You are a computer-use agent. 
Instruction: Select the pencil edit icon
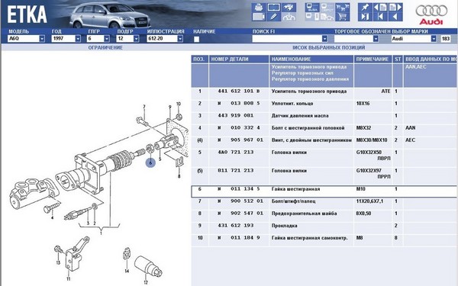(x=274, y=17)
